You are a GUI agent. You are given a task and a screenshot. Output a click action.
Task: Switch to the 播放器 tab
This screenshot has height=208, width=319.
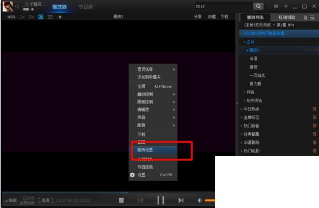pyautogui.click(x=59, y=7)
